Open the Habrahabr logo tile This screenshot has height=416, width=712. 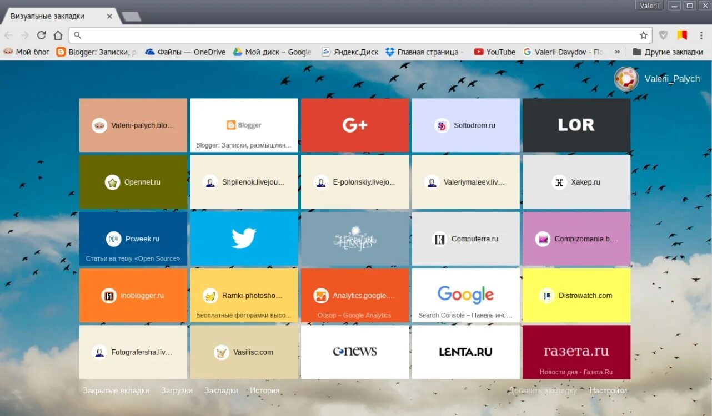pos(355,239)
